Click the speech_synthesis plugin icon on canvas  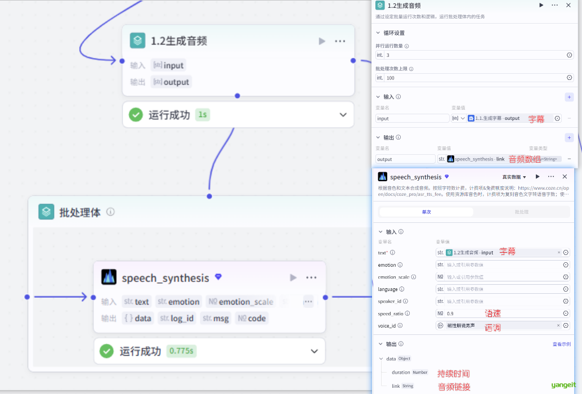(x=109, y=277)
